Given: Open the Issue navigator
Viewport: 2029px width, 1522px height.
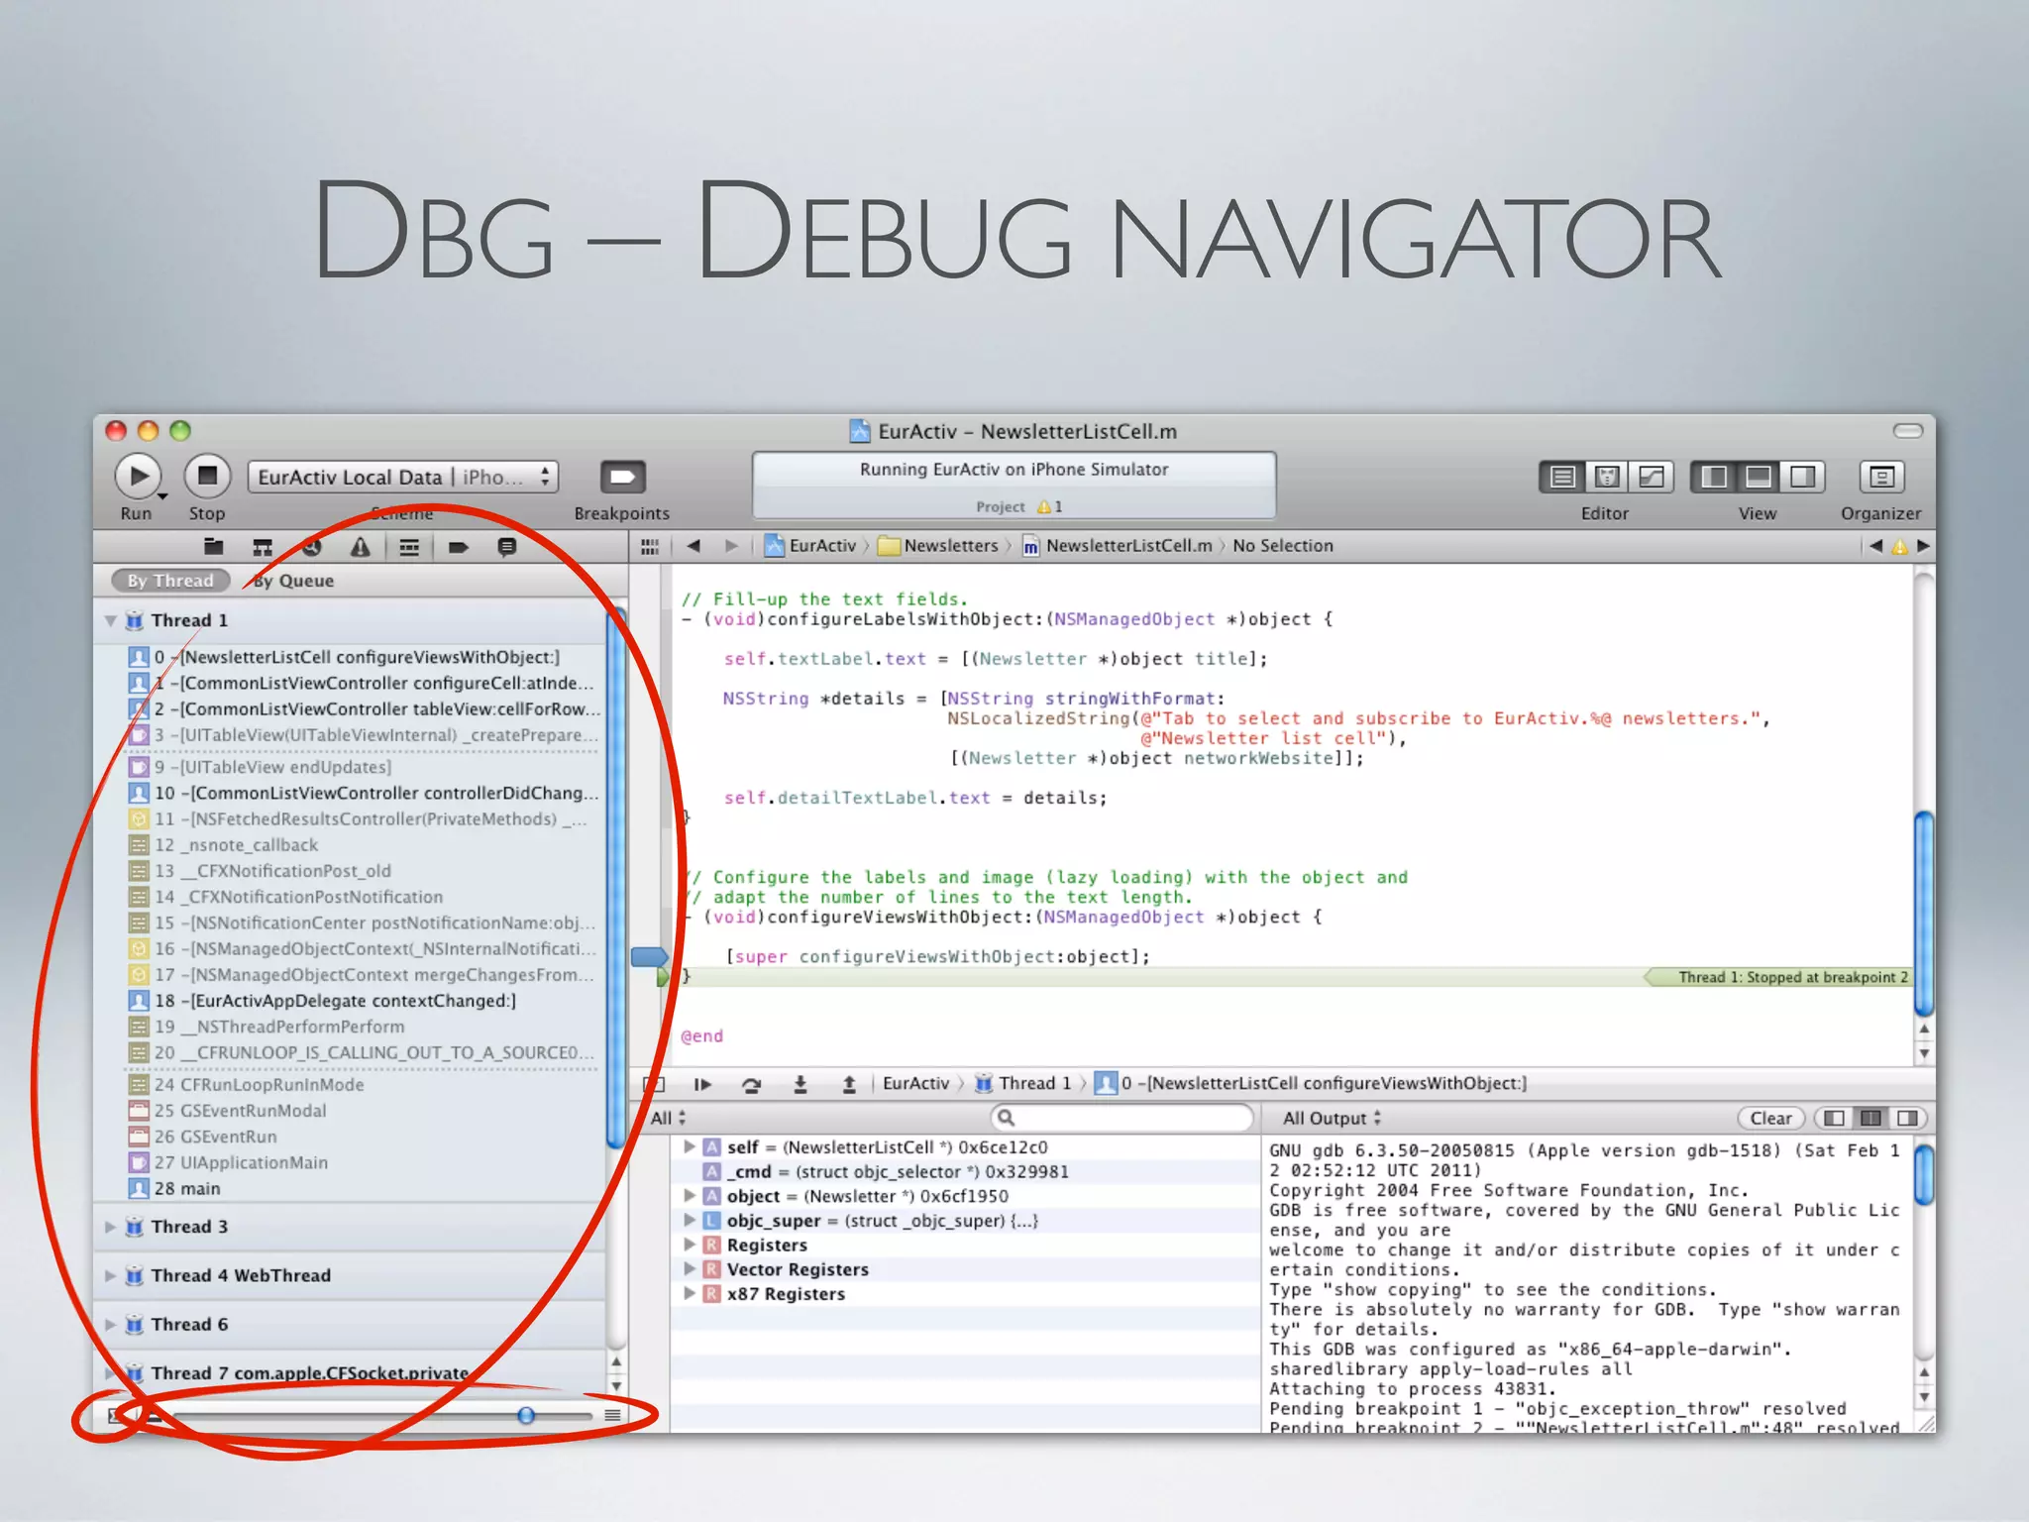Looking at the screenshot, I should (360, 547).
